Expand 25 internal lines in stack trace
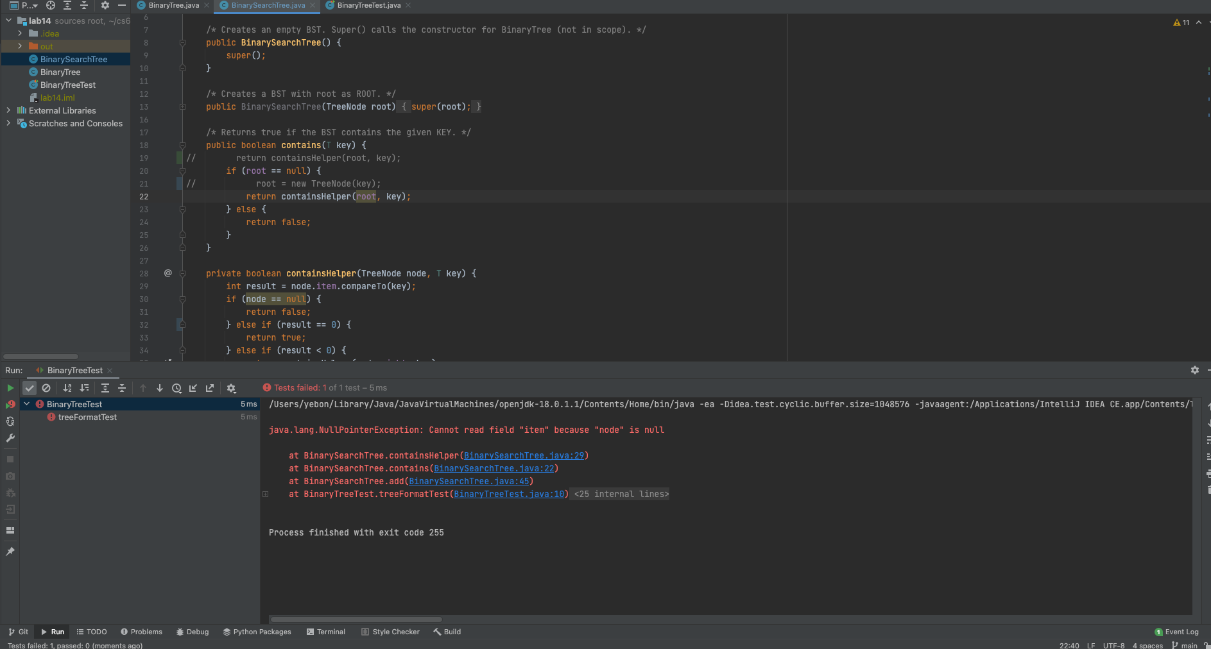This screenshot has height=649, width=1211. point(621,494)
